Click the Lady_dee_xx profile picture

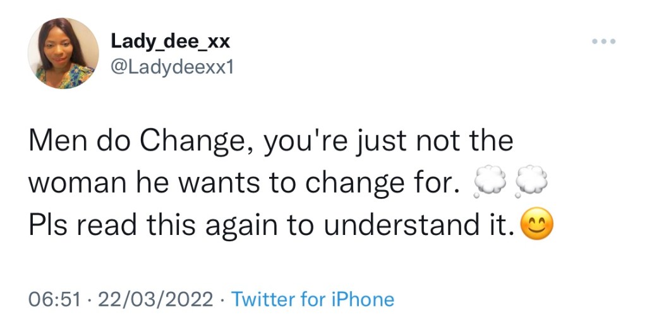coord(63,53)
